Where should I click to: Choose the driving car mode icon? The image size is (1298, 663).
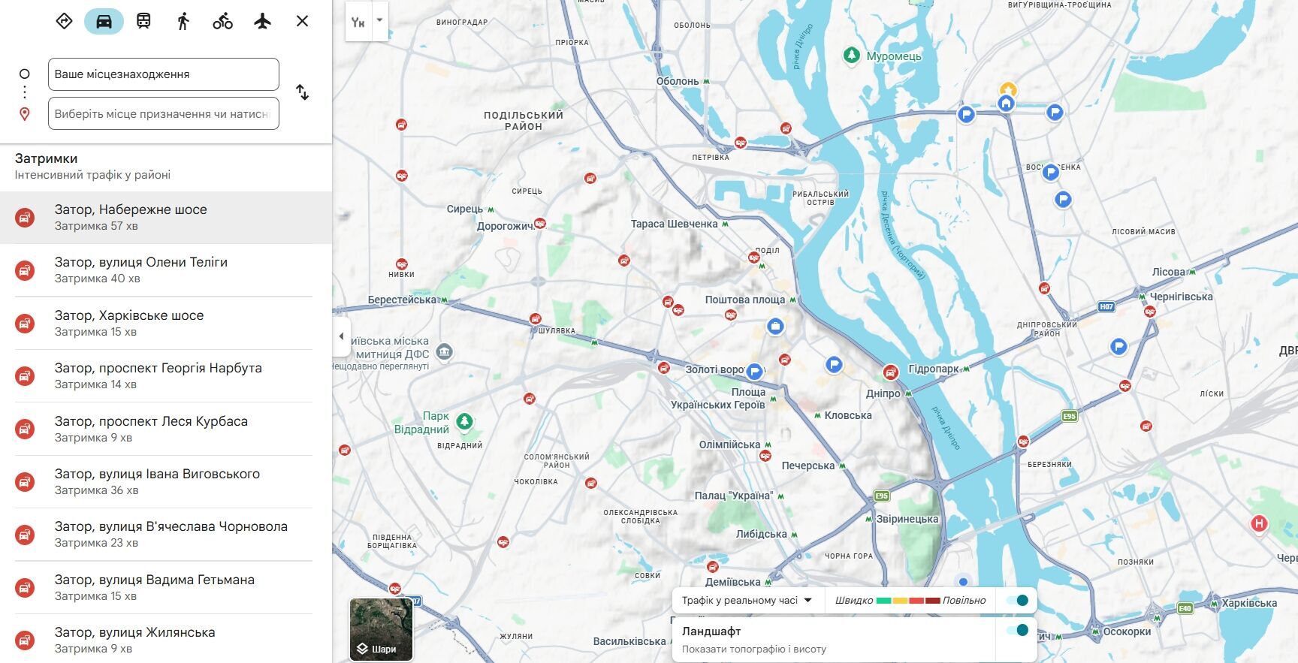click(104, 21)
